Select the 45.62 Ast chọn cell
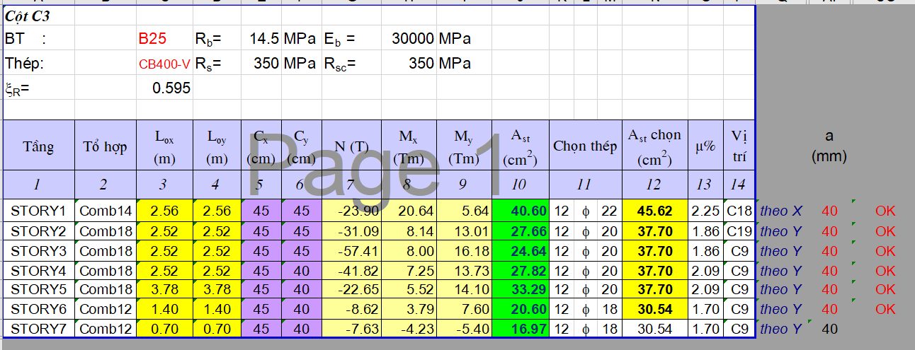 (x=654, y=210)
